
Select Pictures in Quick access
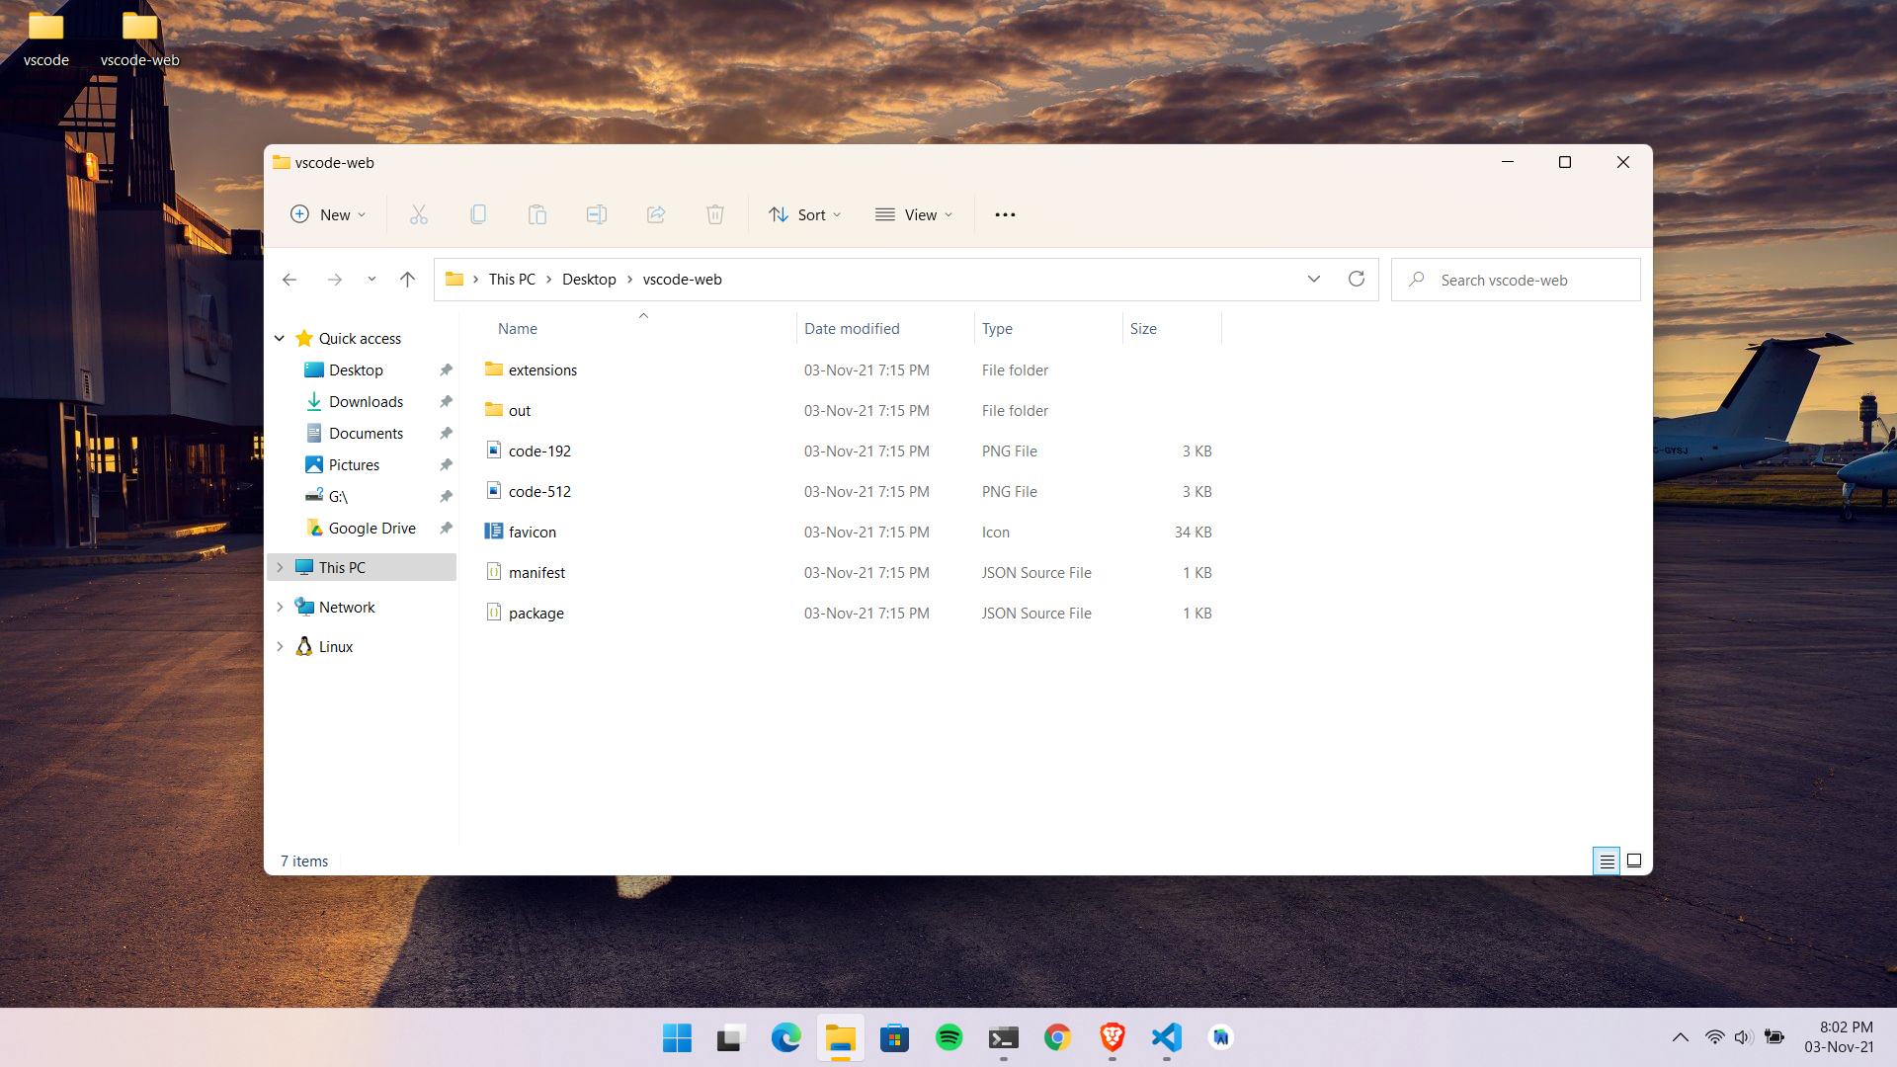tap(354, 464)
